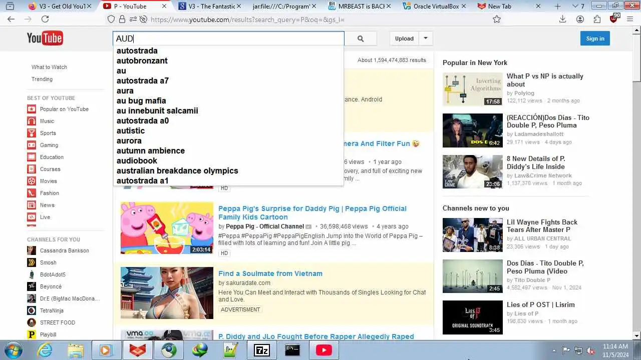641x360 pixels.
Task: Open '8 New Details of P. Diddy's Life Inside'
Action: [x=536, y=162]
